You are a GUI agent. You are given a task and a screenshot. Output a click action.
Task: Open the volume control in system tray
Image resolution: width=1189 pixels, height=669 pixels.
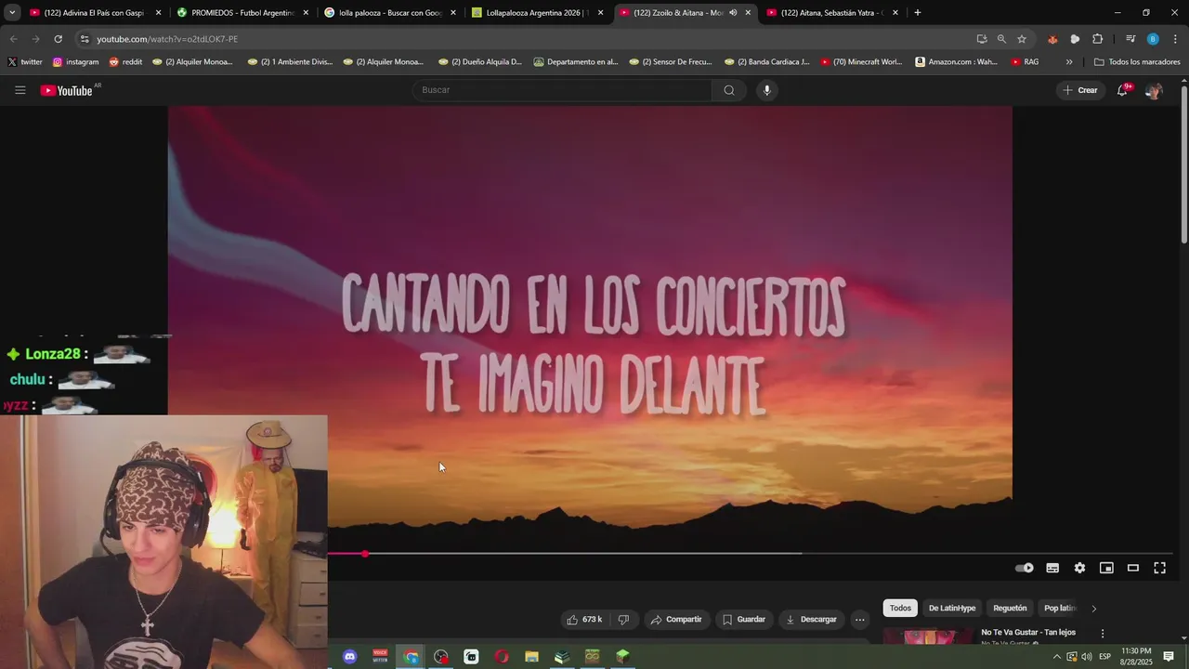(x=1087, y=657)
